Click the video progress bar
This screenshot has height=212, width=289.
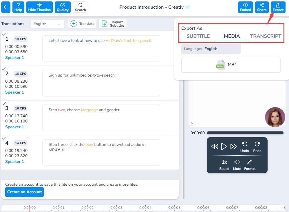(245, 133)
